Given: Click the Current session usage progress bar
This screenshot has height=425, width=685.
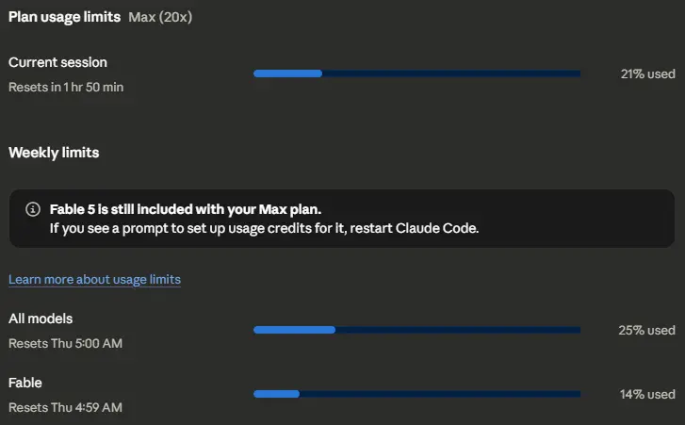Looking at the screenshot, I should pos(416,74).
